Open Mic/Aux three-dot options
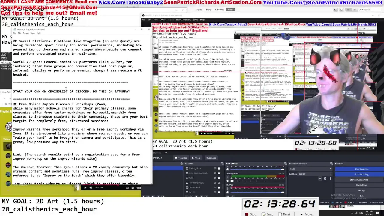The height and width of the screenshot is (216, 384). coord(228,188)
